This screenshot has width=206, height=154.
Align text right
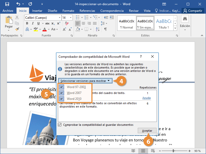(89, 23)
